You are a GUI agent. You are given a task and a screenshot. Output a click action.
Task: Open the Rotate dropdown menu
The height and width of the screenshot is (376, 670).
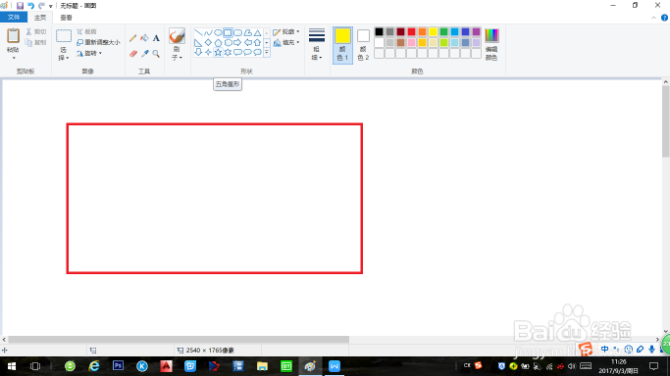click(x=89, y=53)
